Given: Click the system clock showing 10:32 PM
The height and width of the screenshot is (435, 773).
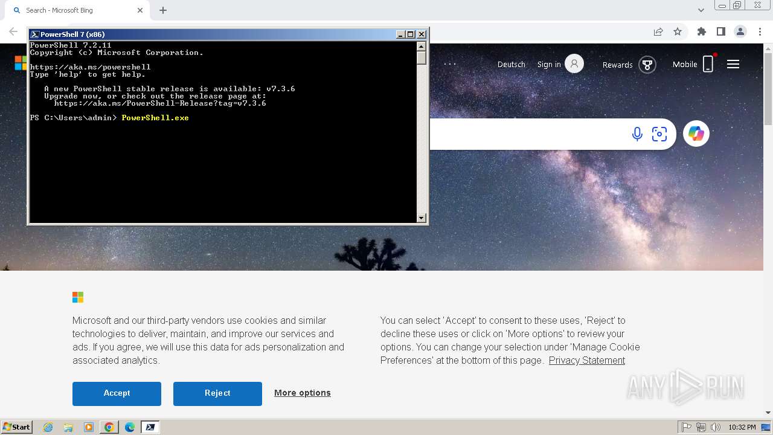Looking at the screenshot, I should [x=742, y=427].
